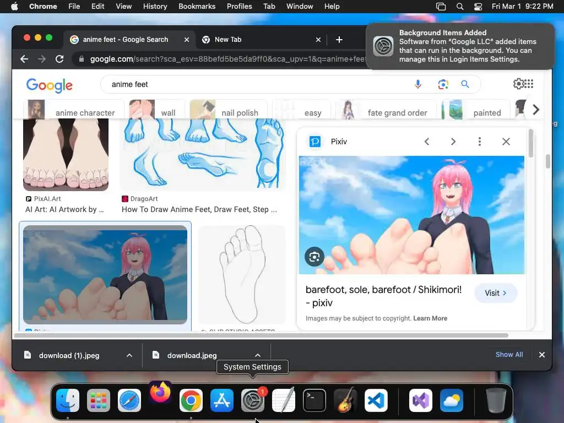The image size is (564, 423).
Task: Go back in Chrome browser
Action: (24, 58)
